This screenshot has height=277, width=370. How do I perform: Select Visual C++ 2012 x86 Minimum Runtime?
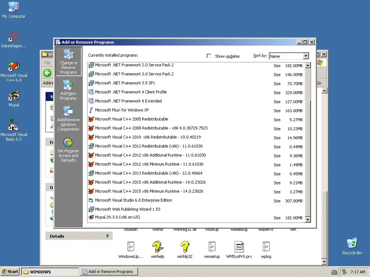tap(196, 164)
